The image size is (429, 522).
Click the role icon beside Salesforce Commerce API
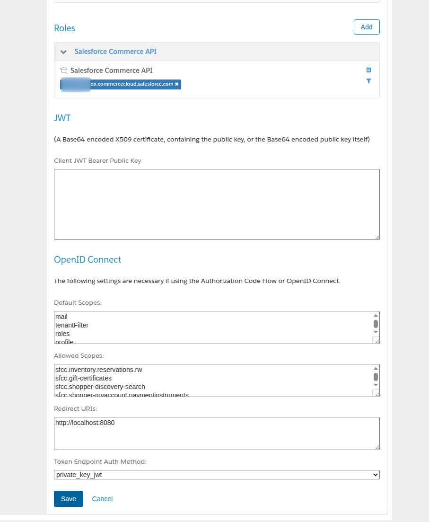point(63,70)
